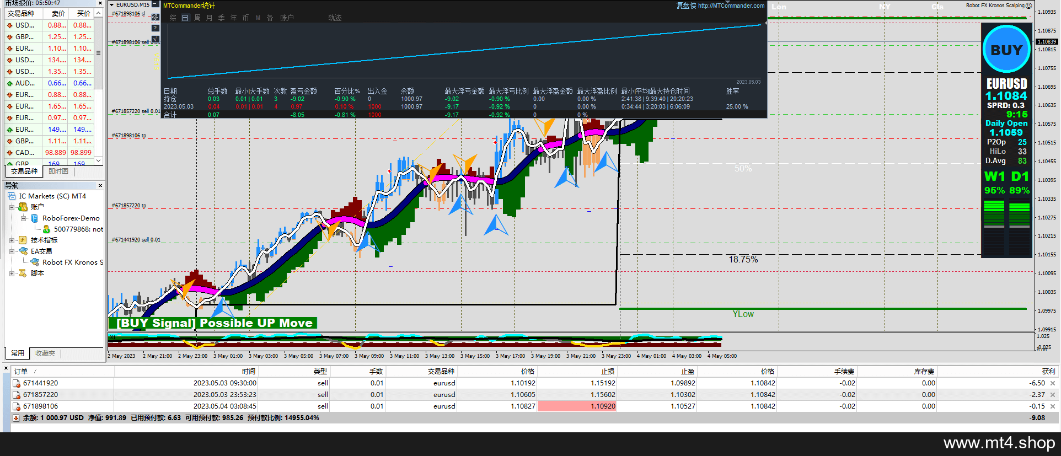Image resolution: width=1061 pixels, height=456 pixels.
Task: Select order 671441920 row
Action: pos(534,383)
